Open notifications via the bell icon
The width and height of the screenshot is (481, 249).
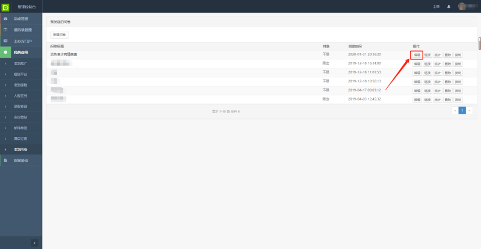[448, 6]
